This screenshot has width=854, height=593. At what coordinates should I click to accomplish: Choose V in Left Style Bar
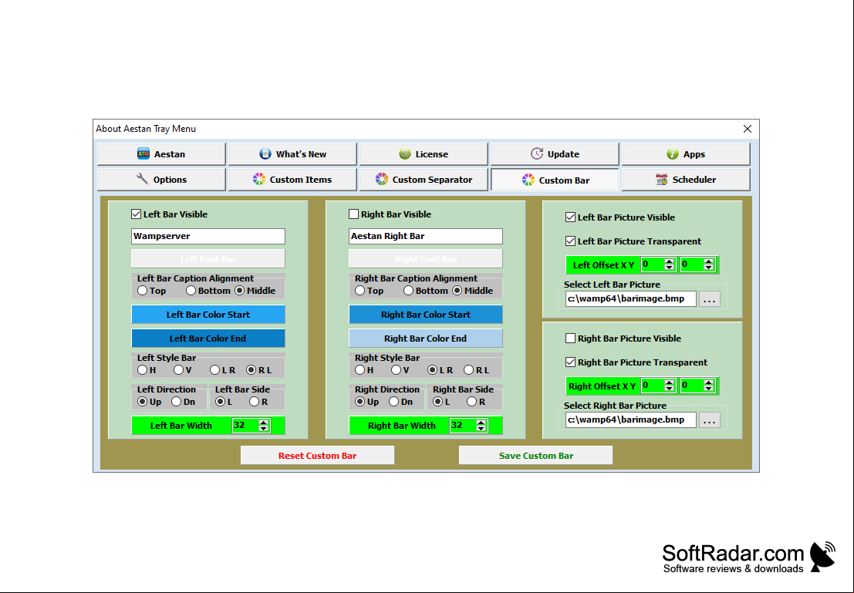tap(179, 370)
